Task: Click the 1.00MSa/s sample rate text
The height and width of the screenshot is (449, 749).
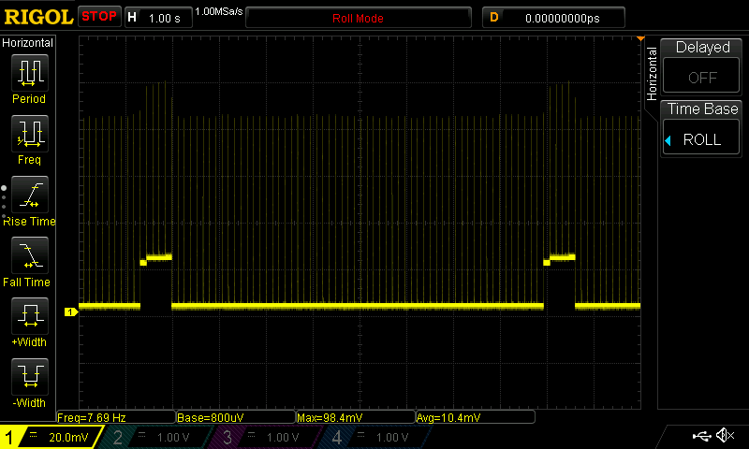Action: coord(219,11)
